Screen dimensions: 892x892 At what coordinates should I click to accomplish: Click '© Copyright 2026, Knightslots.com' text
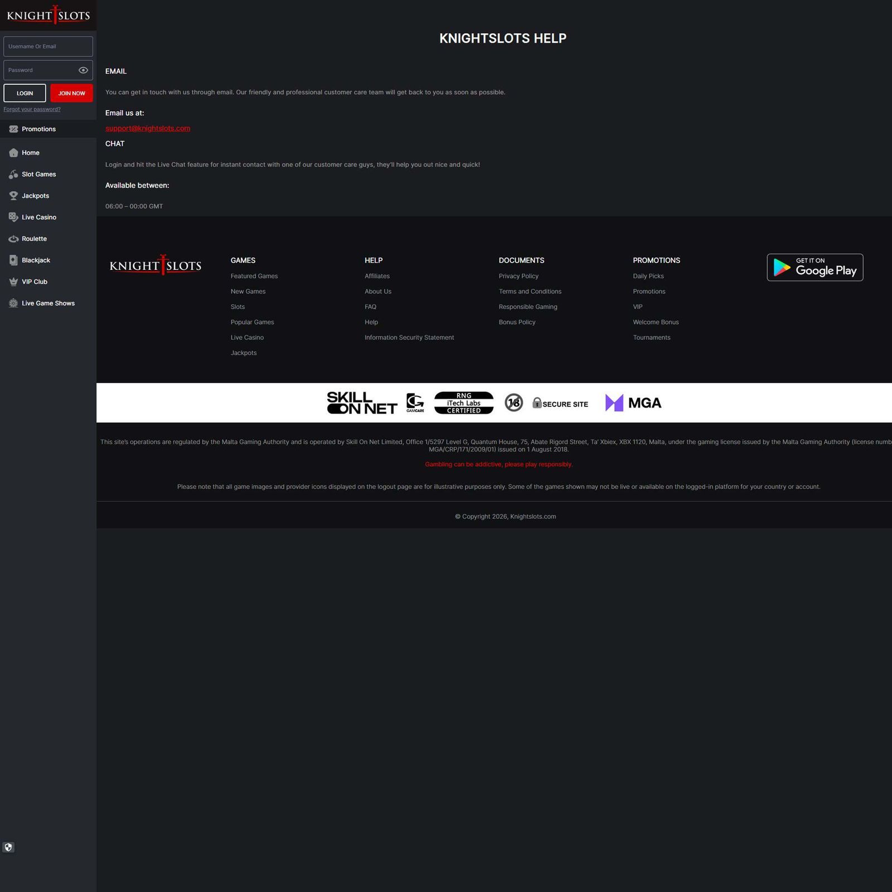click(x=506, y=517)
